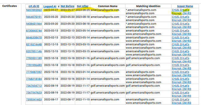Select Not After date in row 8646338470

[82, 38]
